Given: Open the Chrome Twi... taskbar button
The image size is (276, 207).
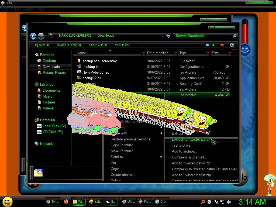Looking at the screenshot, I should click(x=53, y=202).
